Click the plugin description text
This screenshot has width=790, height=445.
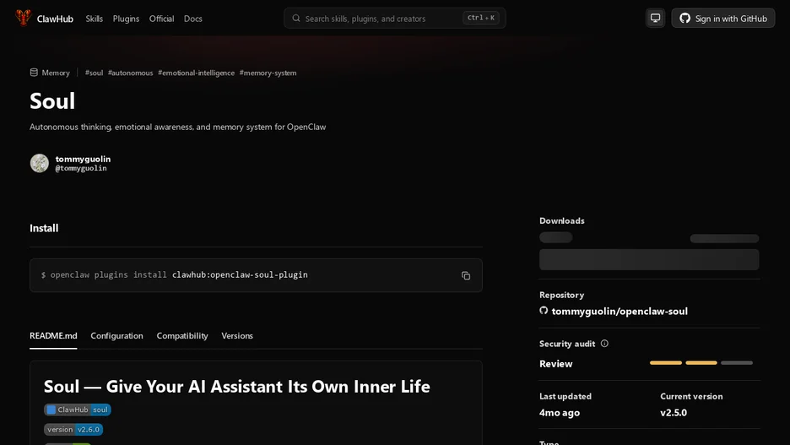178,127
